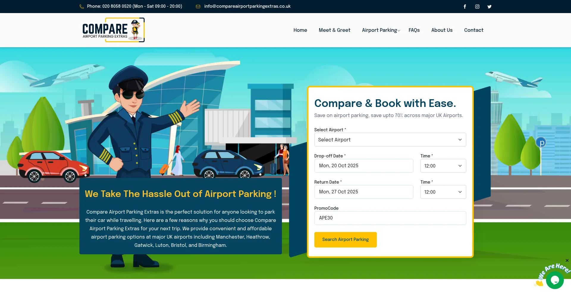This screenshot has height=295, width=571.
Task: Open the Facebook social icon
Action: [x=465, y=7]
